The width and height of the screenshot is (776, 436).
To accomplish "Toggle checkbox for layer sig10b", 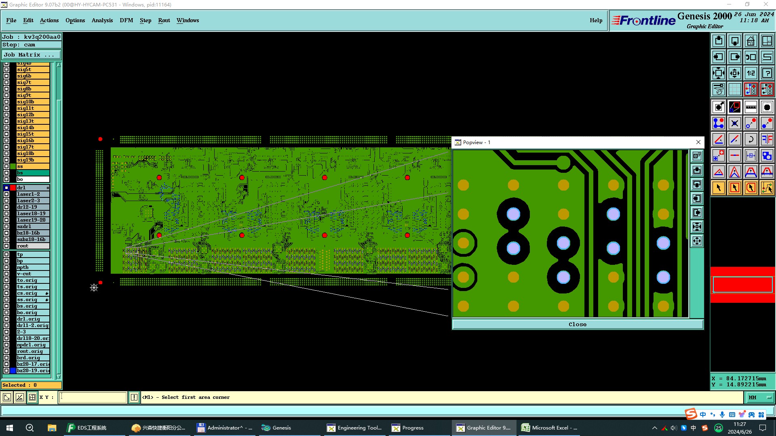I will click(6, 102).
